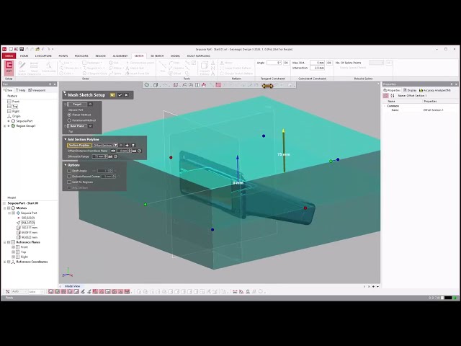Click the save icon in quick access toolbar
The width and height of the screenshot is (461, 346).
point(22,49)
